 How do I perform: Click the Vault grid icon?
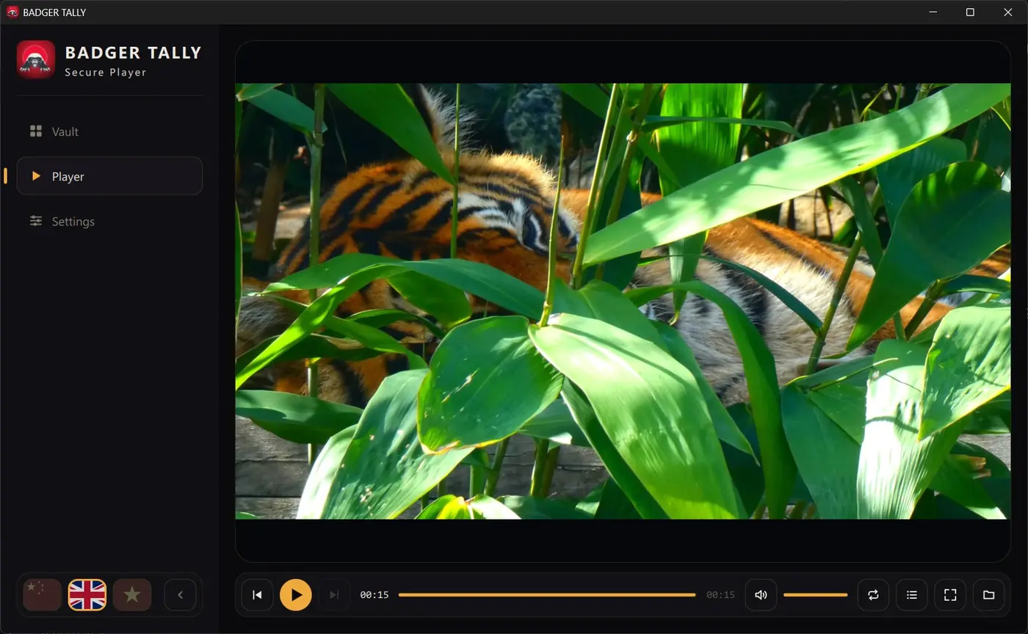(x=35, y=131)
